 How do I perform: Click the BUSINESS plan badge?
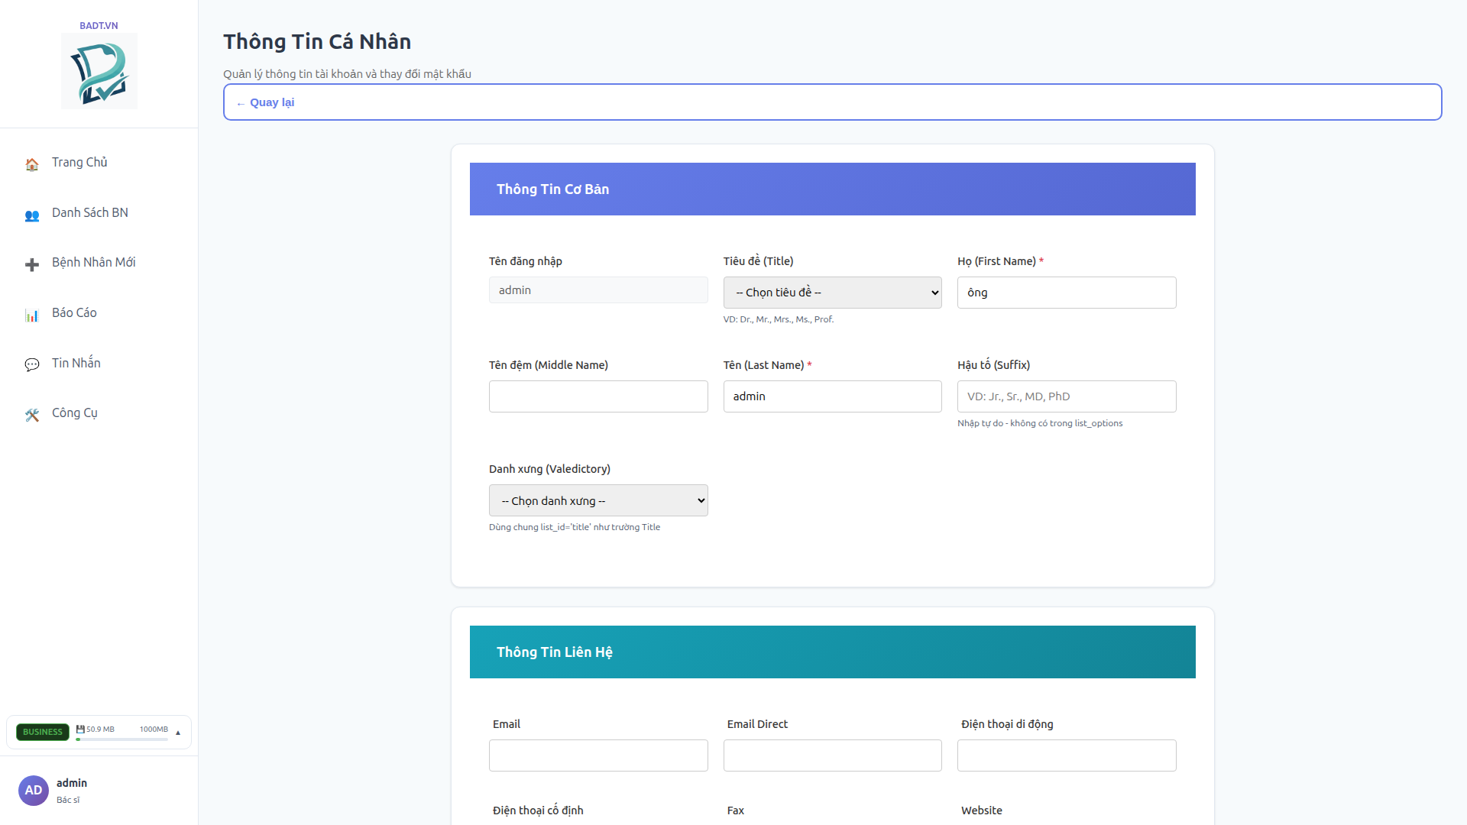[x=43, y=732]
